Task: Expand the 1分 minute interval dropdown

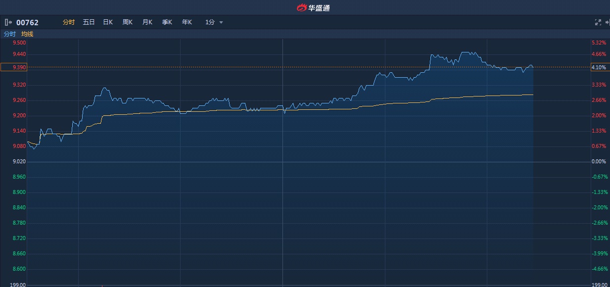Action: 210,22
